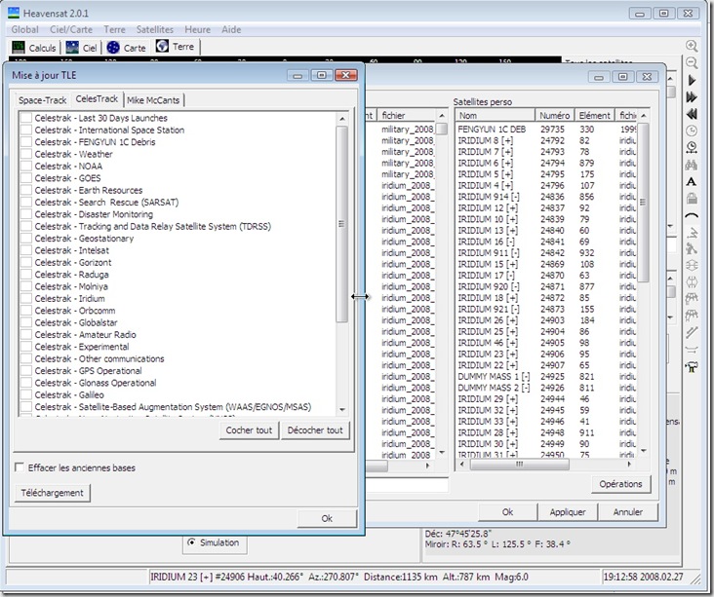Viewport: 714px width, 597px height.
Task: Start the Téléchargement button
Action: pos(52,493)
